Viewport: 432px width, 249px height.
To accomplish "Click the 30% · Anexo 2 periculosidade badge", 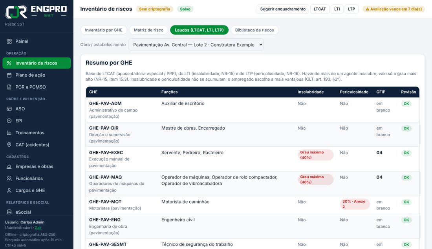I will [x=355, y=204].
